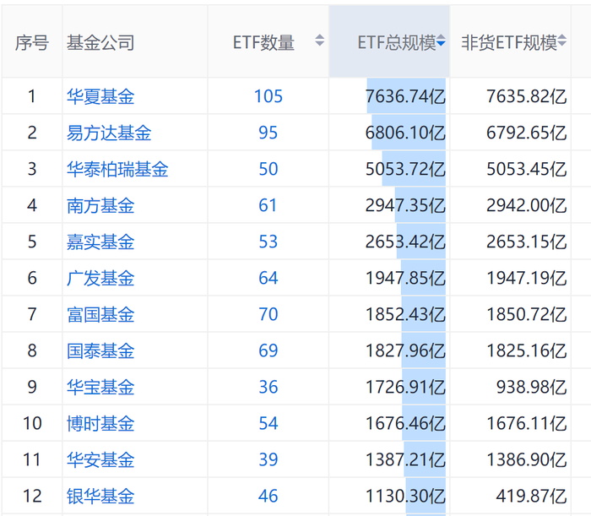Open 博时基金 company link
The image size is (591, 516).
(100, 423)
